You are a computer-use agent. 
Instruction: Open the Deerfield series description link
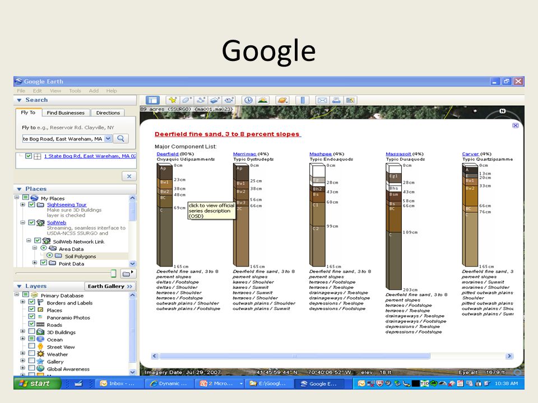click(x=168, y=154)
